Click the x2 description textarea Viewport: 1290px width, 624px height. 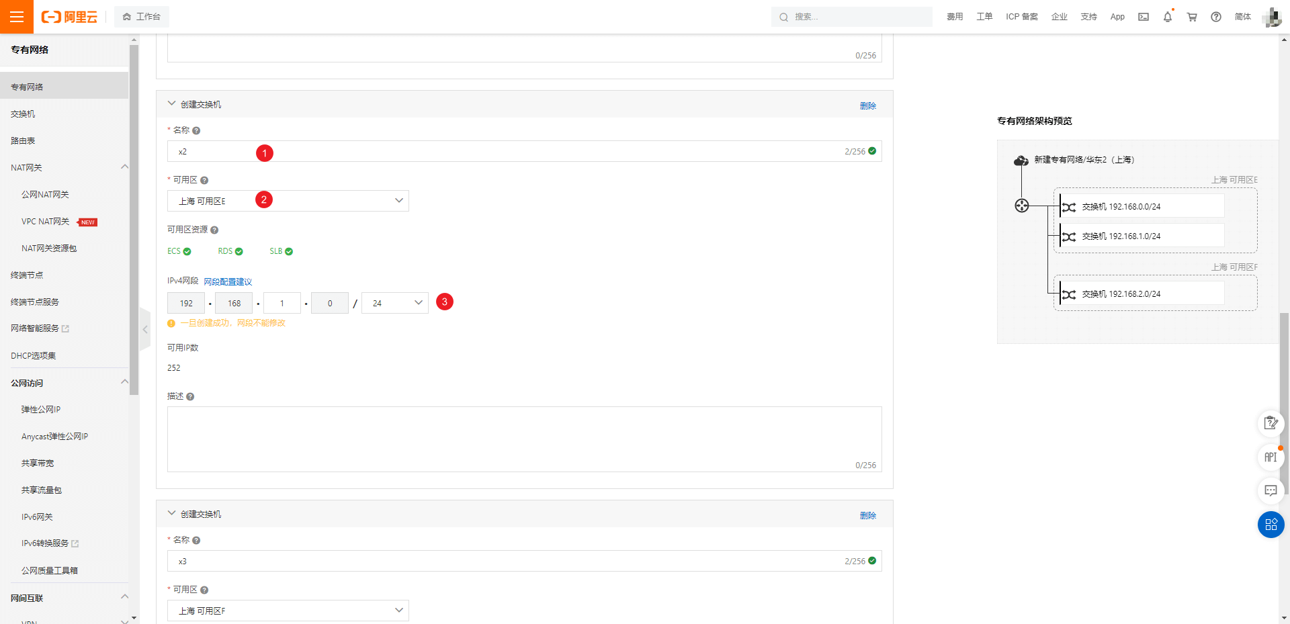point(524,439)
